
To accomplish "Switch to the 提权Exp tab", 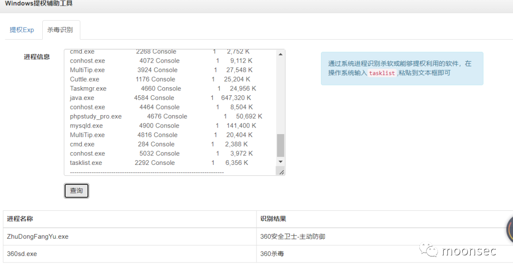I will click(22, 30).
